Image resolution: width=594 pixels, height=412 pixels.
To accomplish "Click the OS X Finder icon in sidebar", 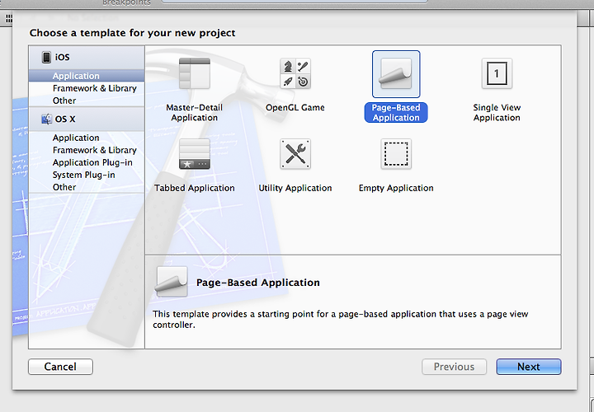I will click(46, 119).
